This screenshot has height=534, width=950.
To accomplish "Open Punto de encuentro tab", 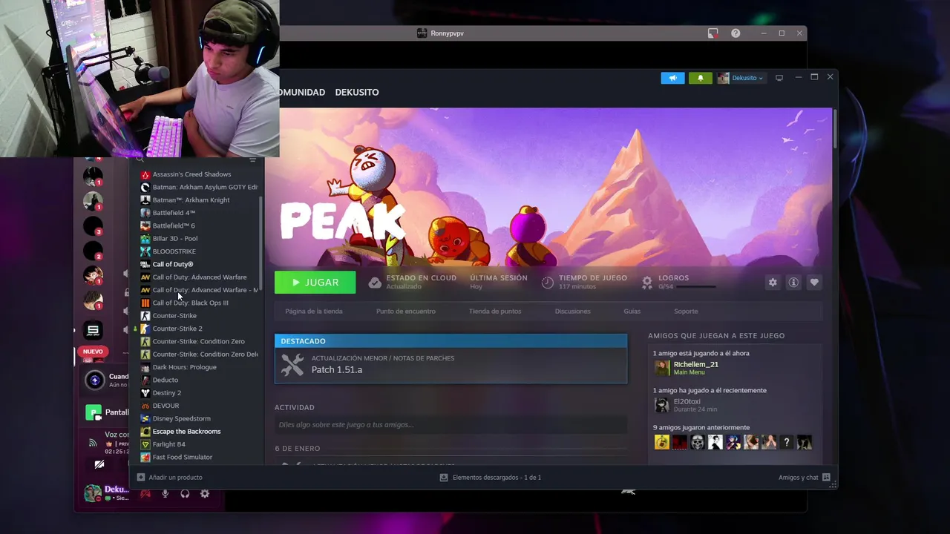I will tap(405, 311).
